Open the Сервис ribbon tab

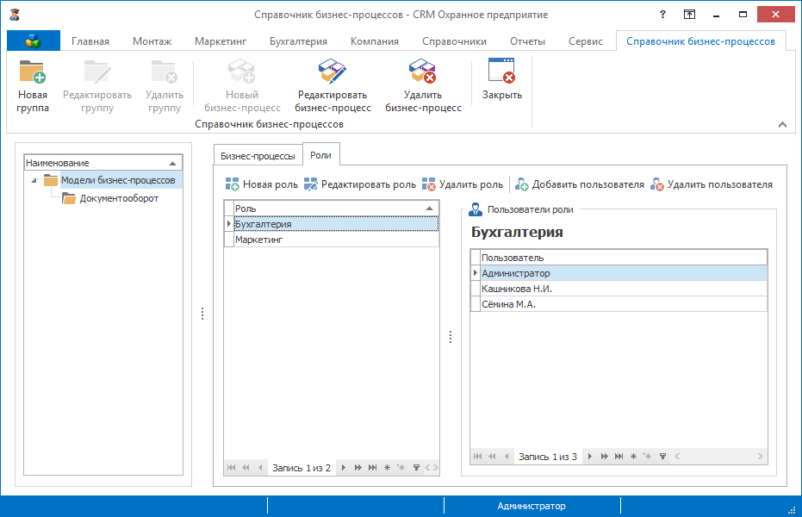pyautogui.click(x=586, y=41)
